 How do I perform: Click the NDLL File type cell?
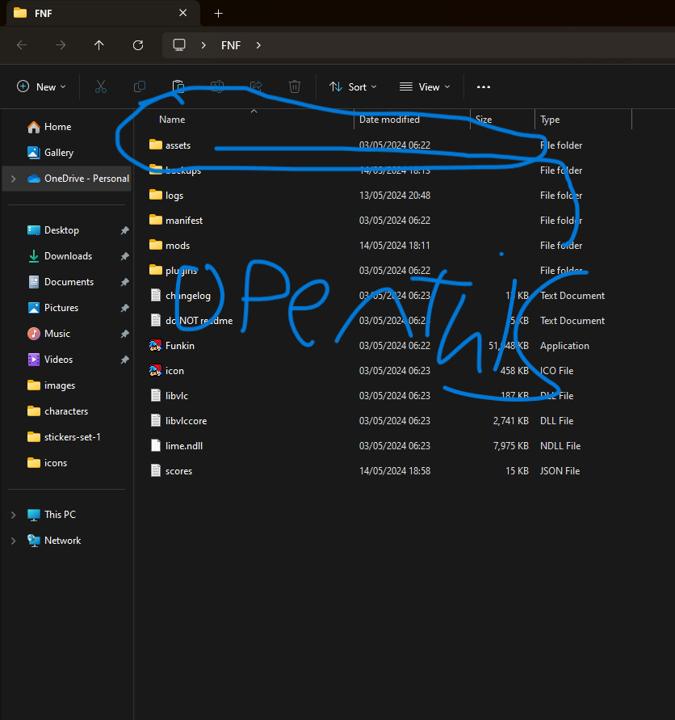(560, 446)
